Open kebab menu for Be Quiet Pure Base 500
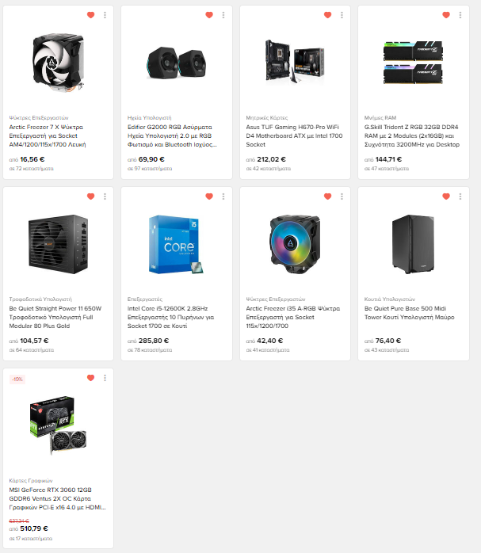Screen dimensions: 481x553 tap(460, 196)
